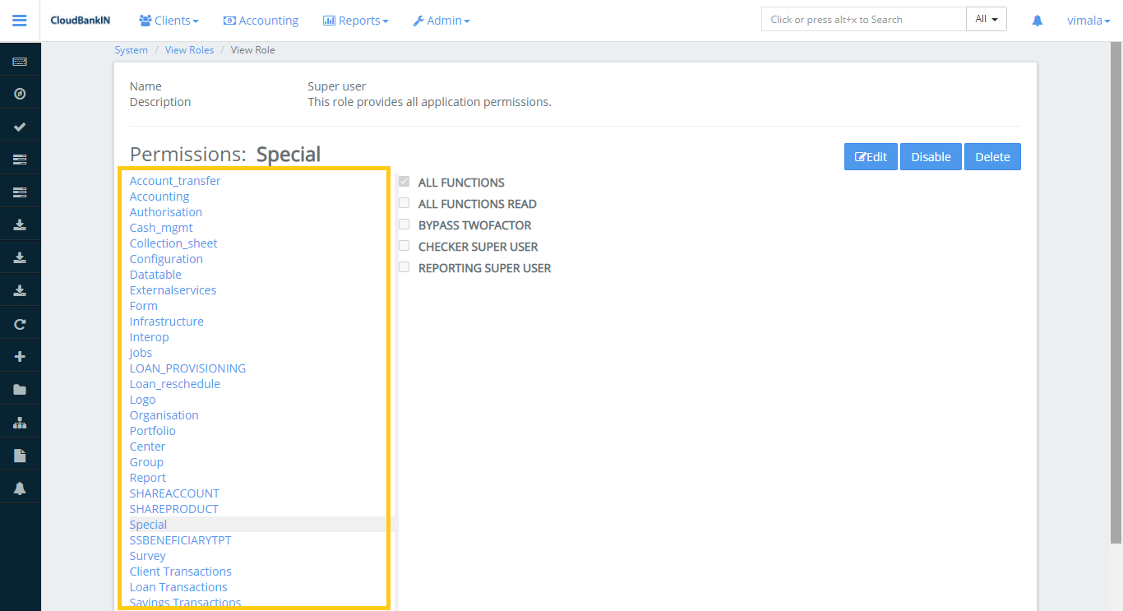Select the plus icon in the sidebar
This screenshot has width=1123, height=611.
pos(20,355)
